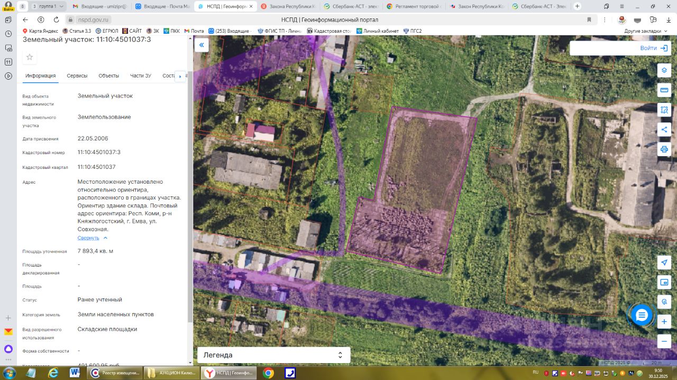Open the chat support bubble
Image resolution: width=677 pixels, height=380 pixels.
pos(642,315)
